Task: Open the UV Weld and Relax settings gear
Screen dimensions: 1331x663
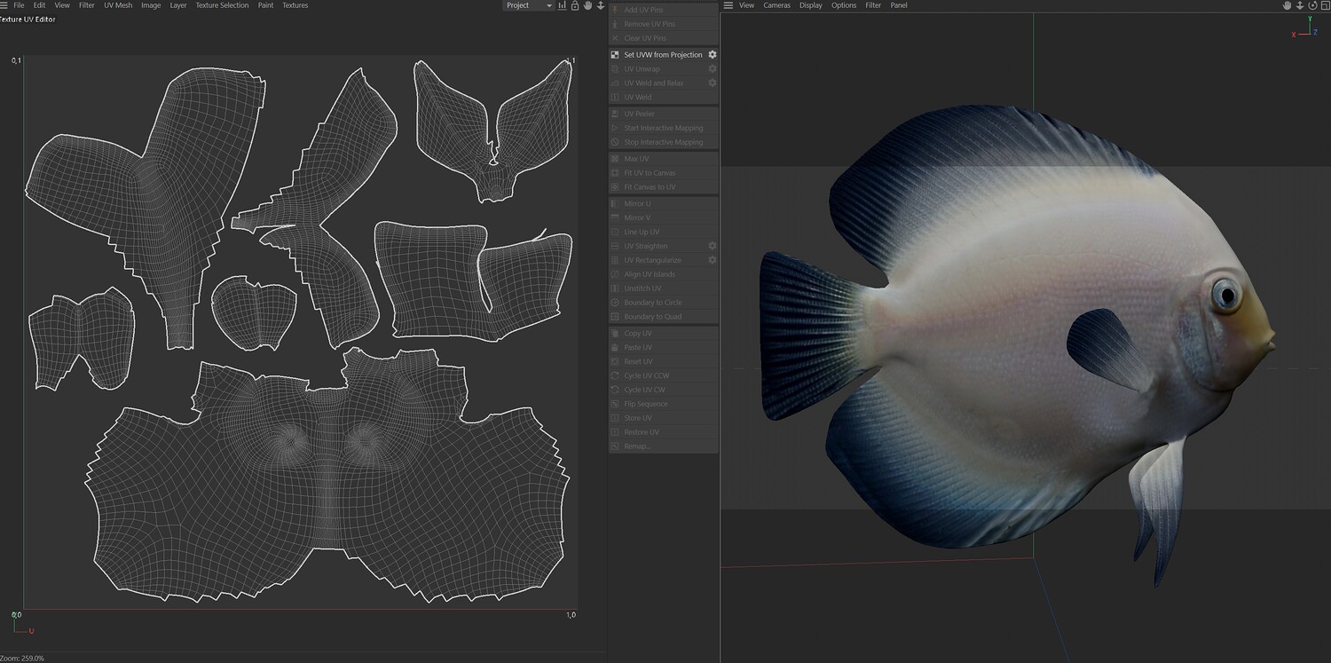Action: tap(712, 83)
